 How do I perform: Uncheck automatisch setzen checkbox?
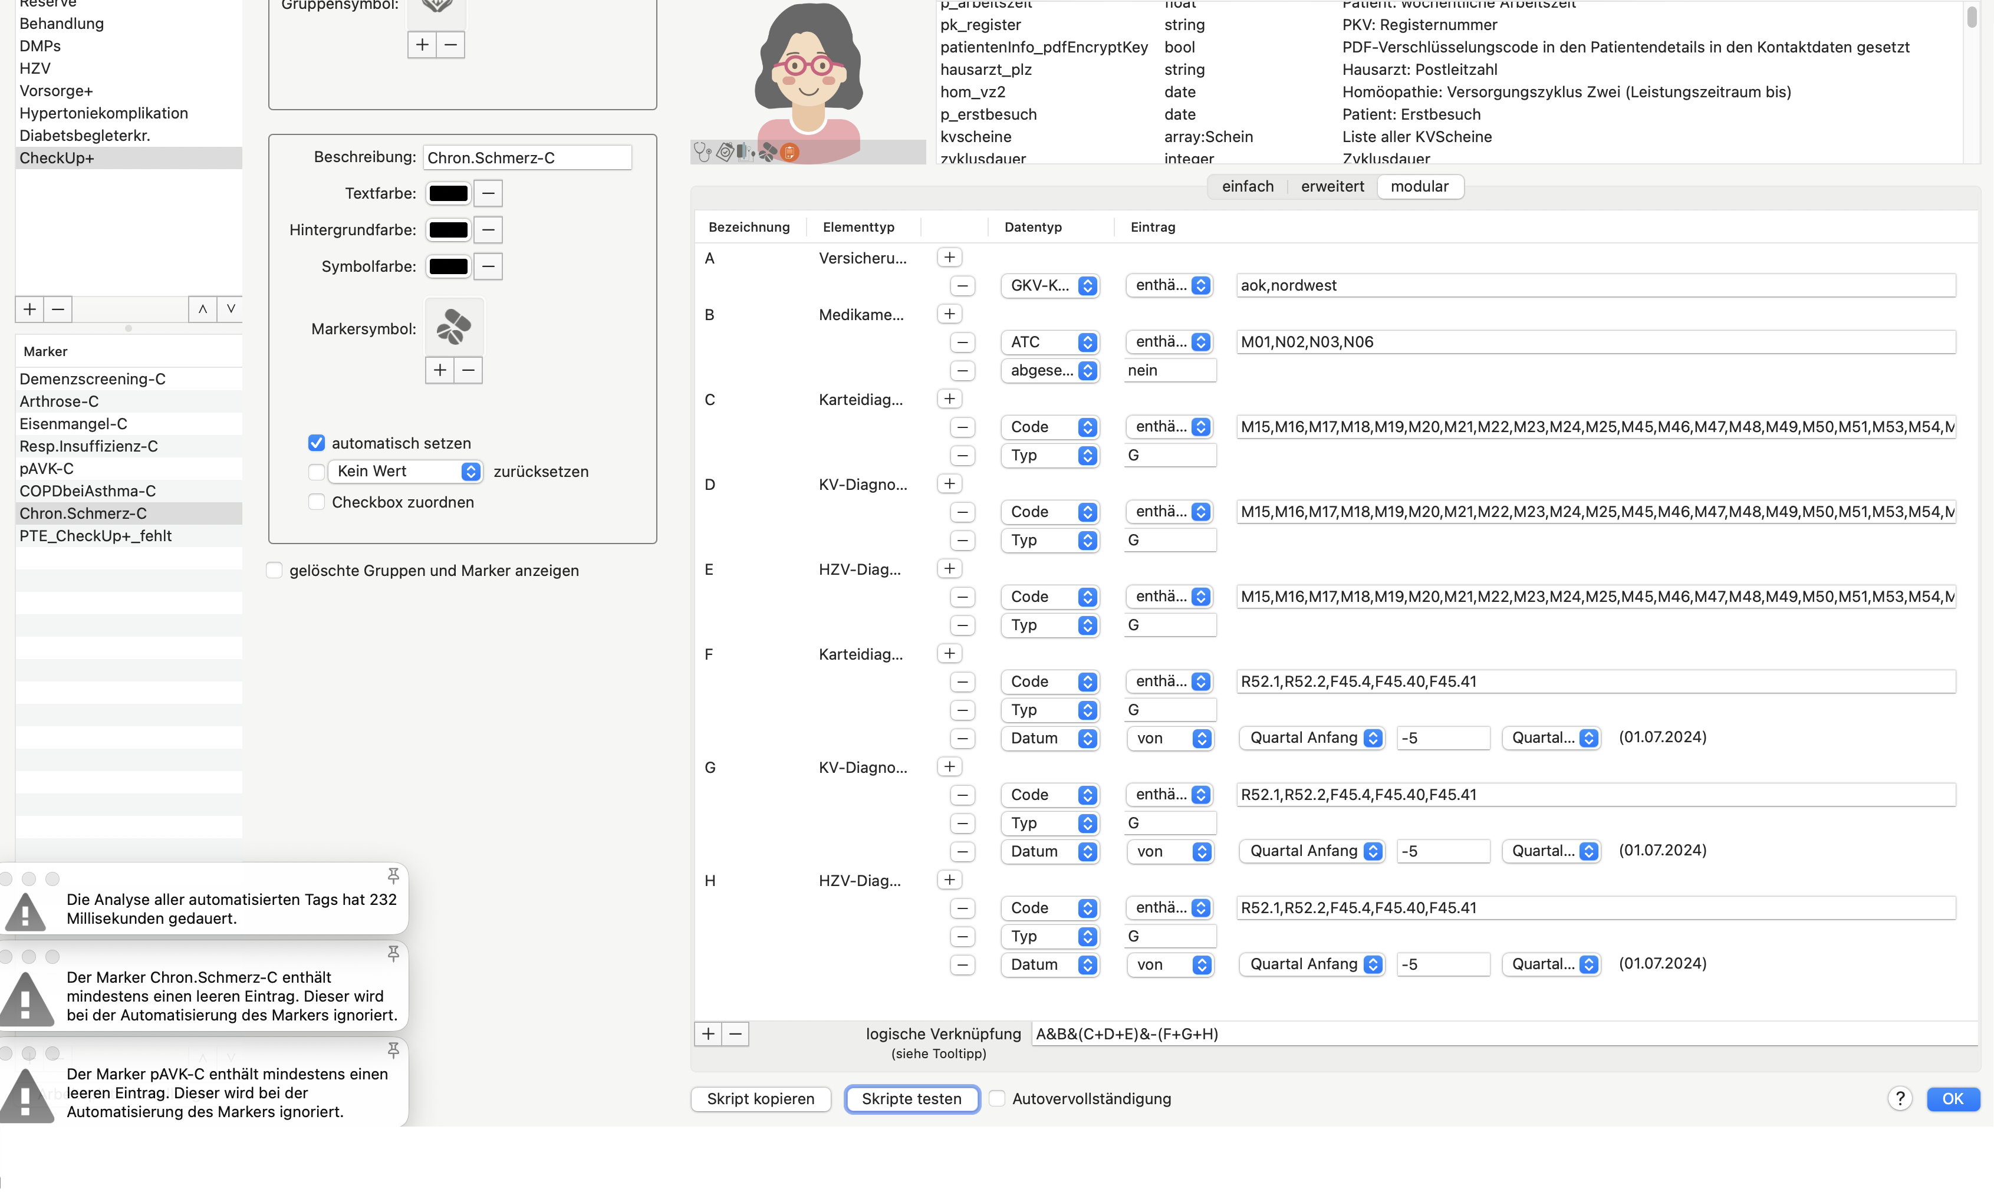click(317, 443)
